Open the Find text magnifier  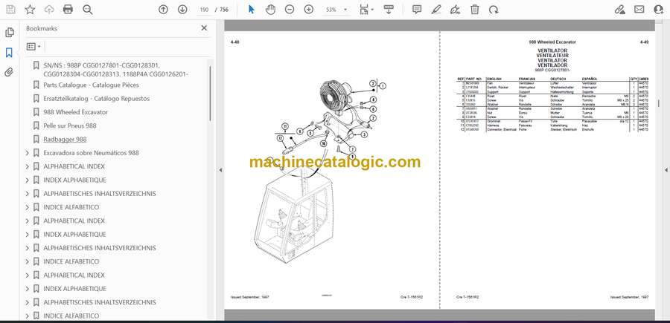tap(88, 10)
